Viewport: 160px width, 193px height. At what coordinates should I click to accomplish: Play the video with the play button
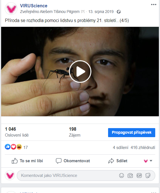[80, 71]
